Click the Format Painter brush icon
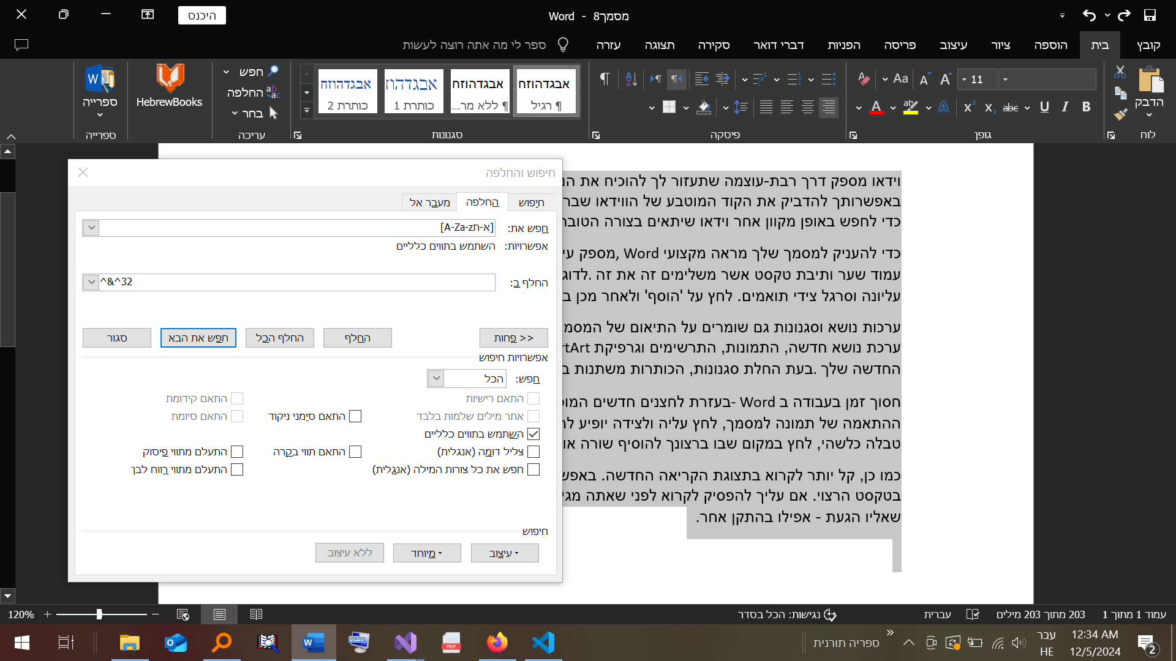The height and width of the screenshot is (661, 1176). point(1120,114)
